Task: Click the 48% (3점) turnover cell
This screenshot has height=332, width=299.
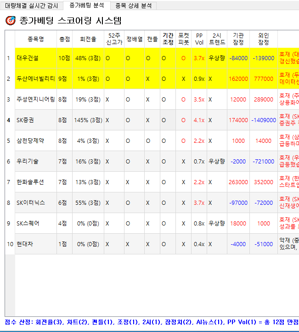Action: tap(88, 58)
